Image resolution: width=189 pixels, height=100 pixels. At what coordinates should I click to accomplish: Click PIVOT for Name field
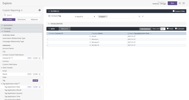click(x=29, y=74)
